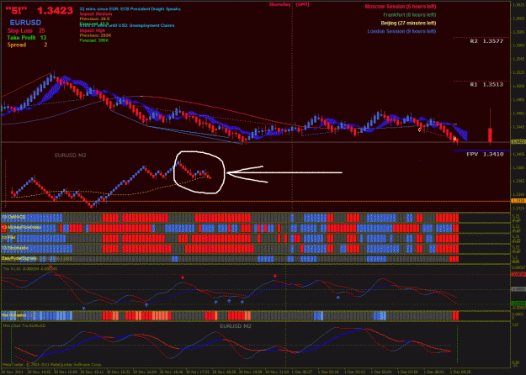526x375 pixels.
Task: Click the Spread 2 line
Action: (27, 45)
